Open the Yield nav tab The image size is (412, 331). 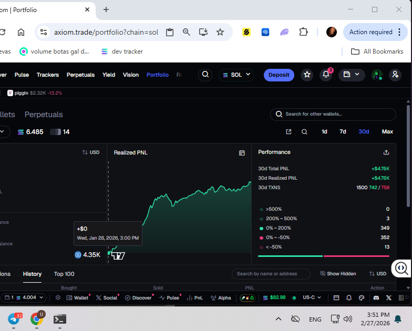[x=109, y=75]
